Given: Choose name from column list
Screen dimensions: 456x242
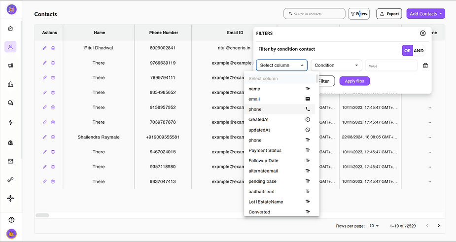Looking at the screenshot, I should pos(280,89).
